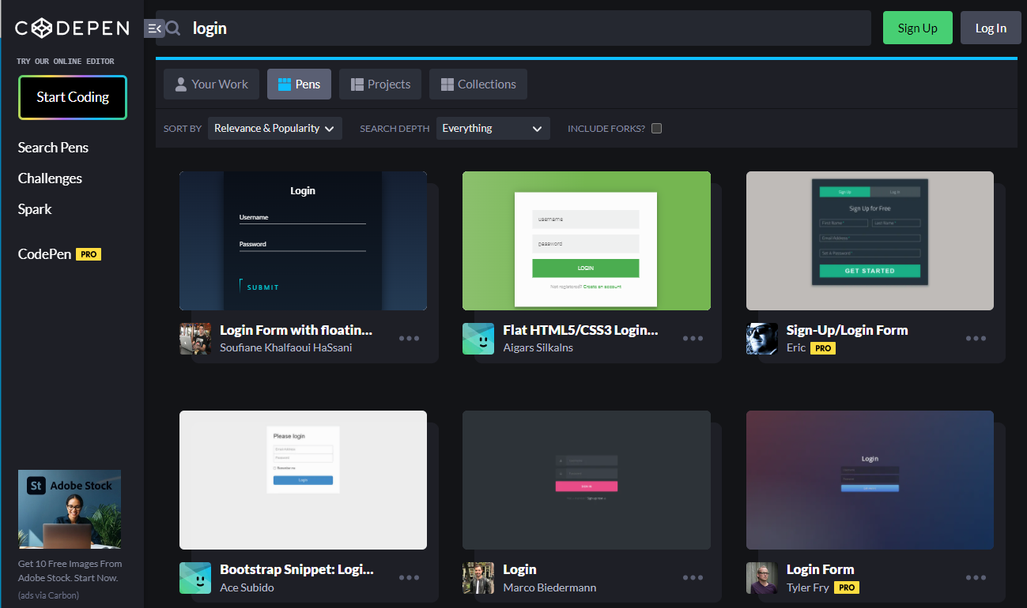Open Tyler Fry's Login Form title
This screenshot has width=1027, height=608.
coord(820,569)
